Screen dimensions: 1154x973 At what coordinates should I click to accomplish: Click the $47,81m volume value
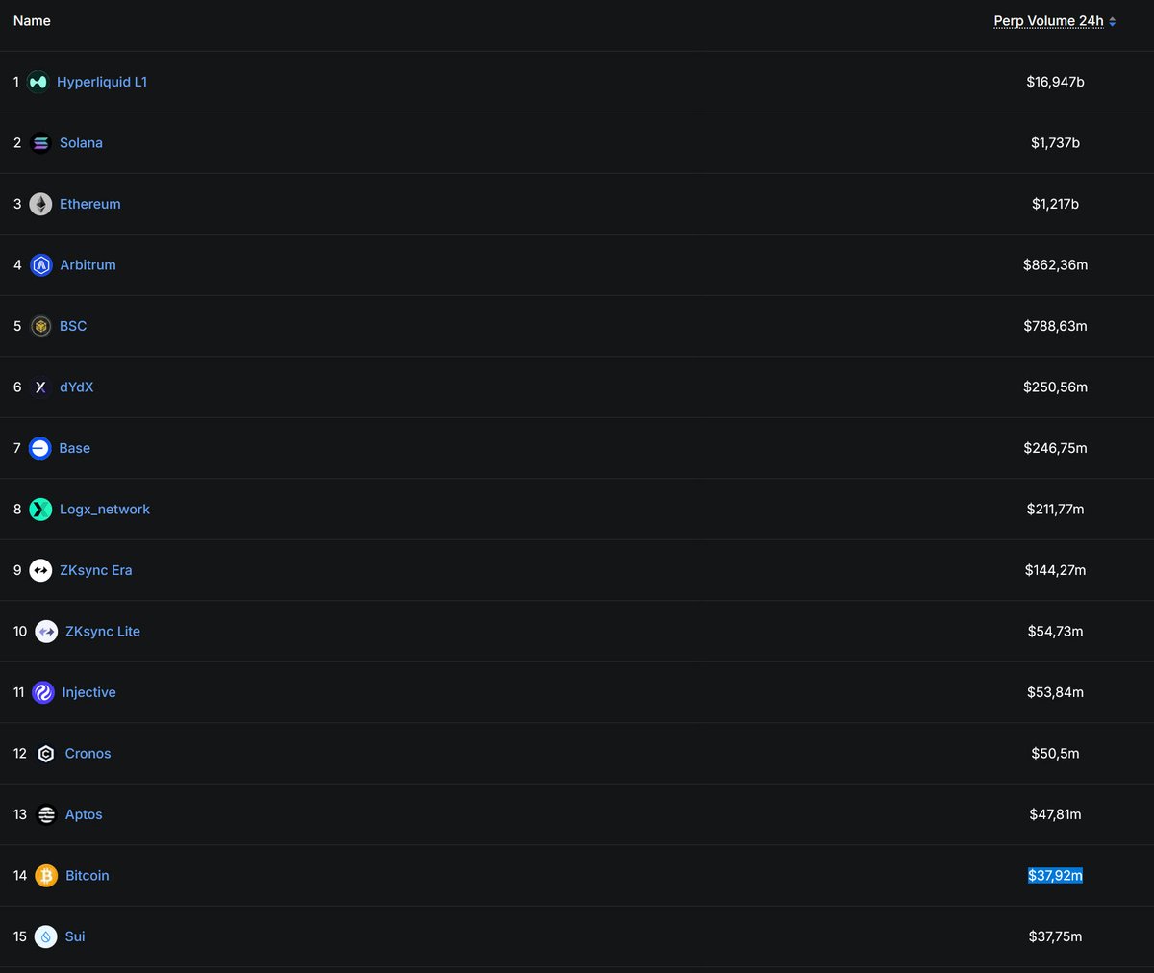click(1055, 814)
